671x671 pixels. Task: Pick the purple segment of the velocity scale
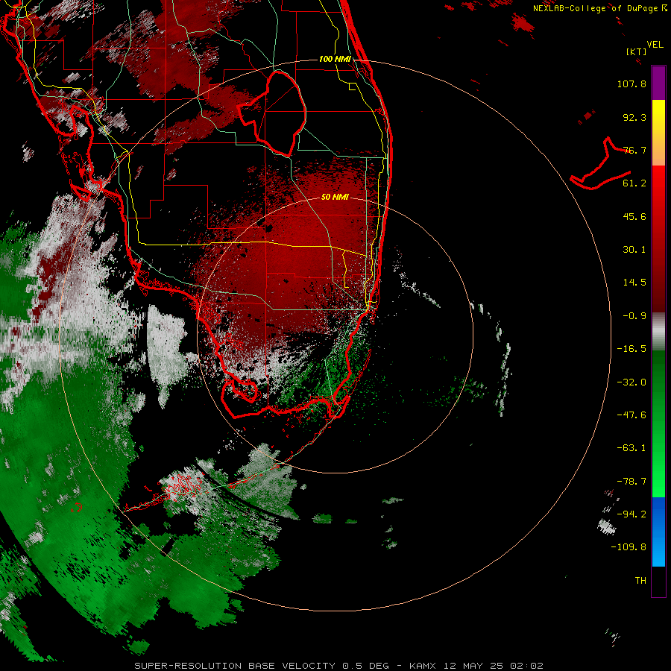[658, 83]
